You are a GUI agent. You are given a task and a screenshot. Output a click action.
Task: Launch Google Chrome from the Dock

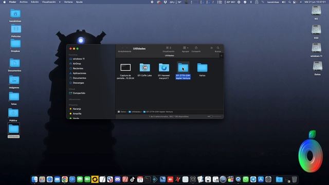pos(65,179)
